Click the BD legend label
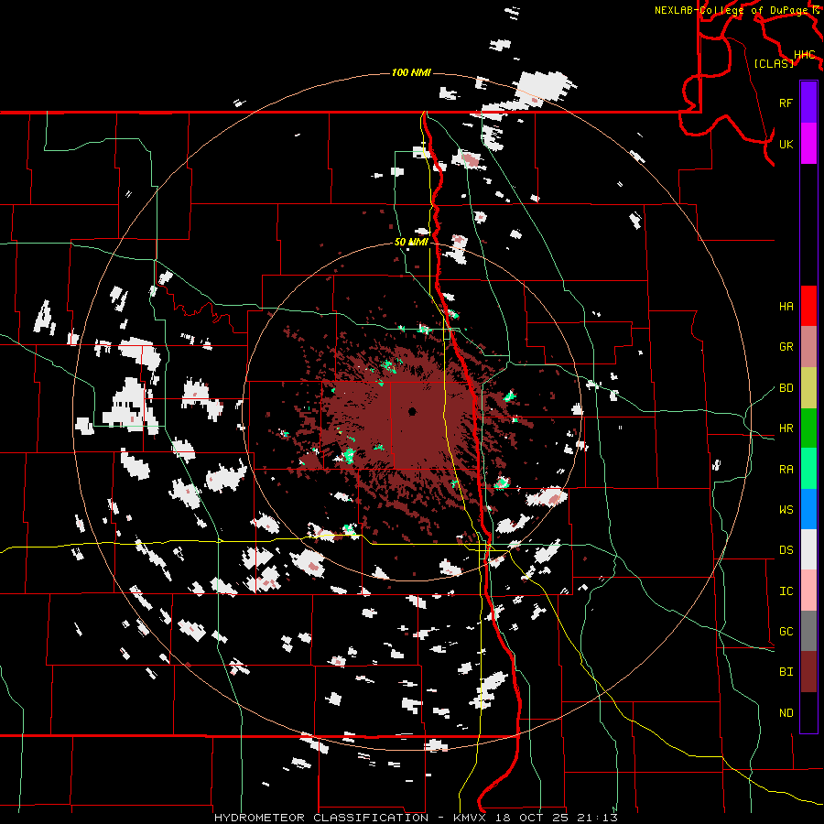Image resolution: width=824 pixels, height=824 pixels. pos(786,388)
